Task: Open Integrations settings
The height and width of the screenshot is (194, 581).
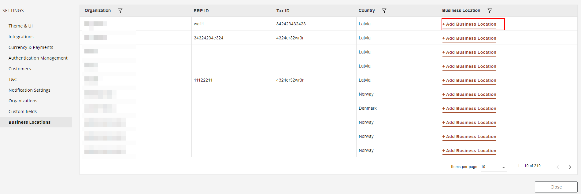Action: [x=21, y=37]
